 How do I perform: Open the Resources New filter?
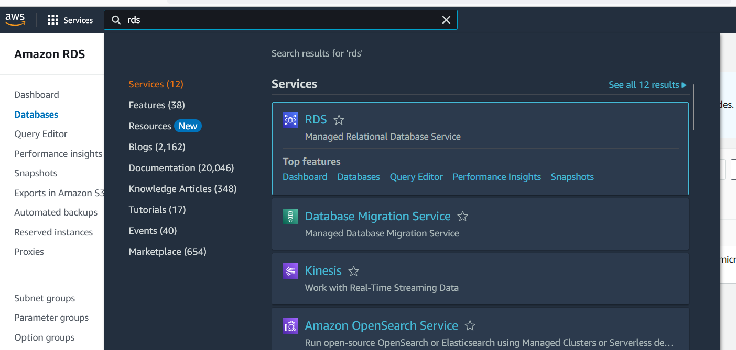(165, 126)
